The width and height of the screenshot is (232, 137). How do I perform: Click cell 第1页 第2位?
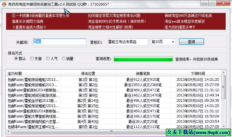[88, 85]
